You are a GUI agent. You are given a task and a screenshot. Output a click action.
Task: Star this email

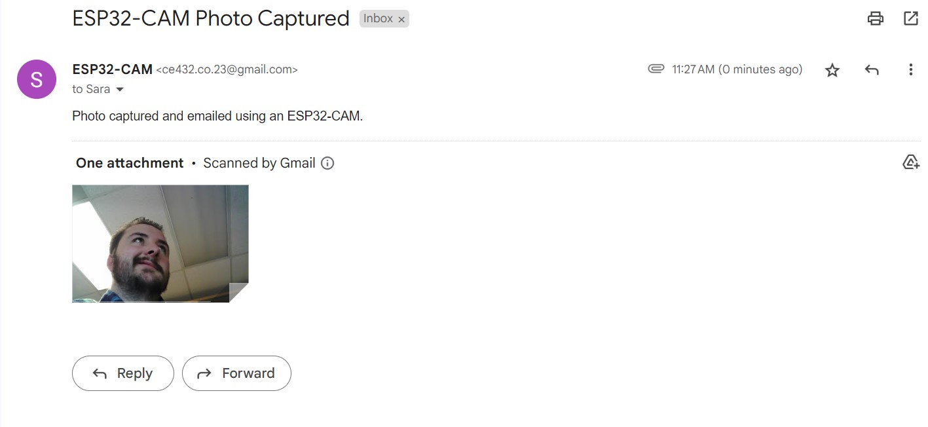(832, 70)
